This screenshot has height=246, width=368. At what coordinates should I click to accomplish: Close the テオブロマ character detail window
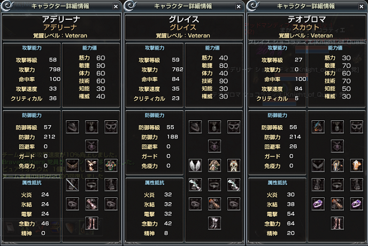(362, 6)
